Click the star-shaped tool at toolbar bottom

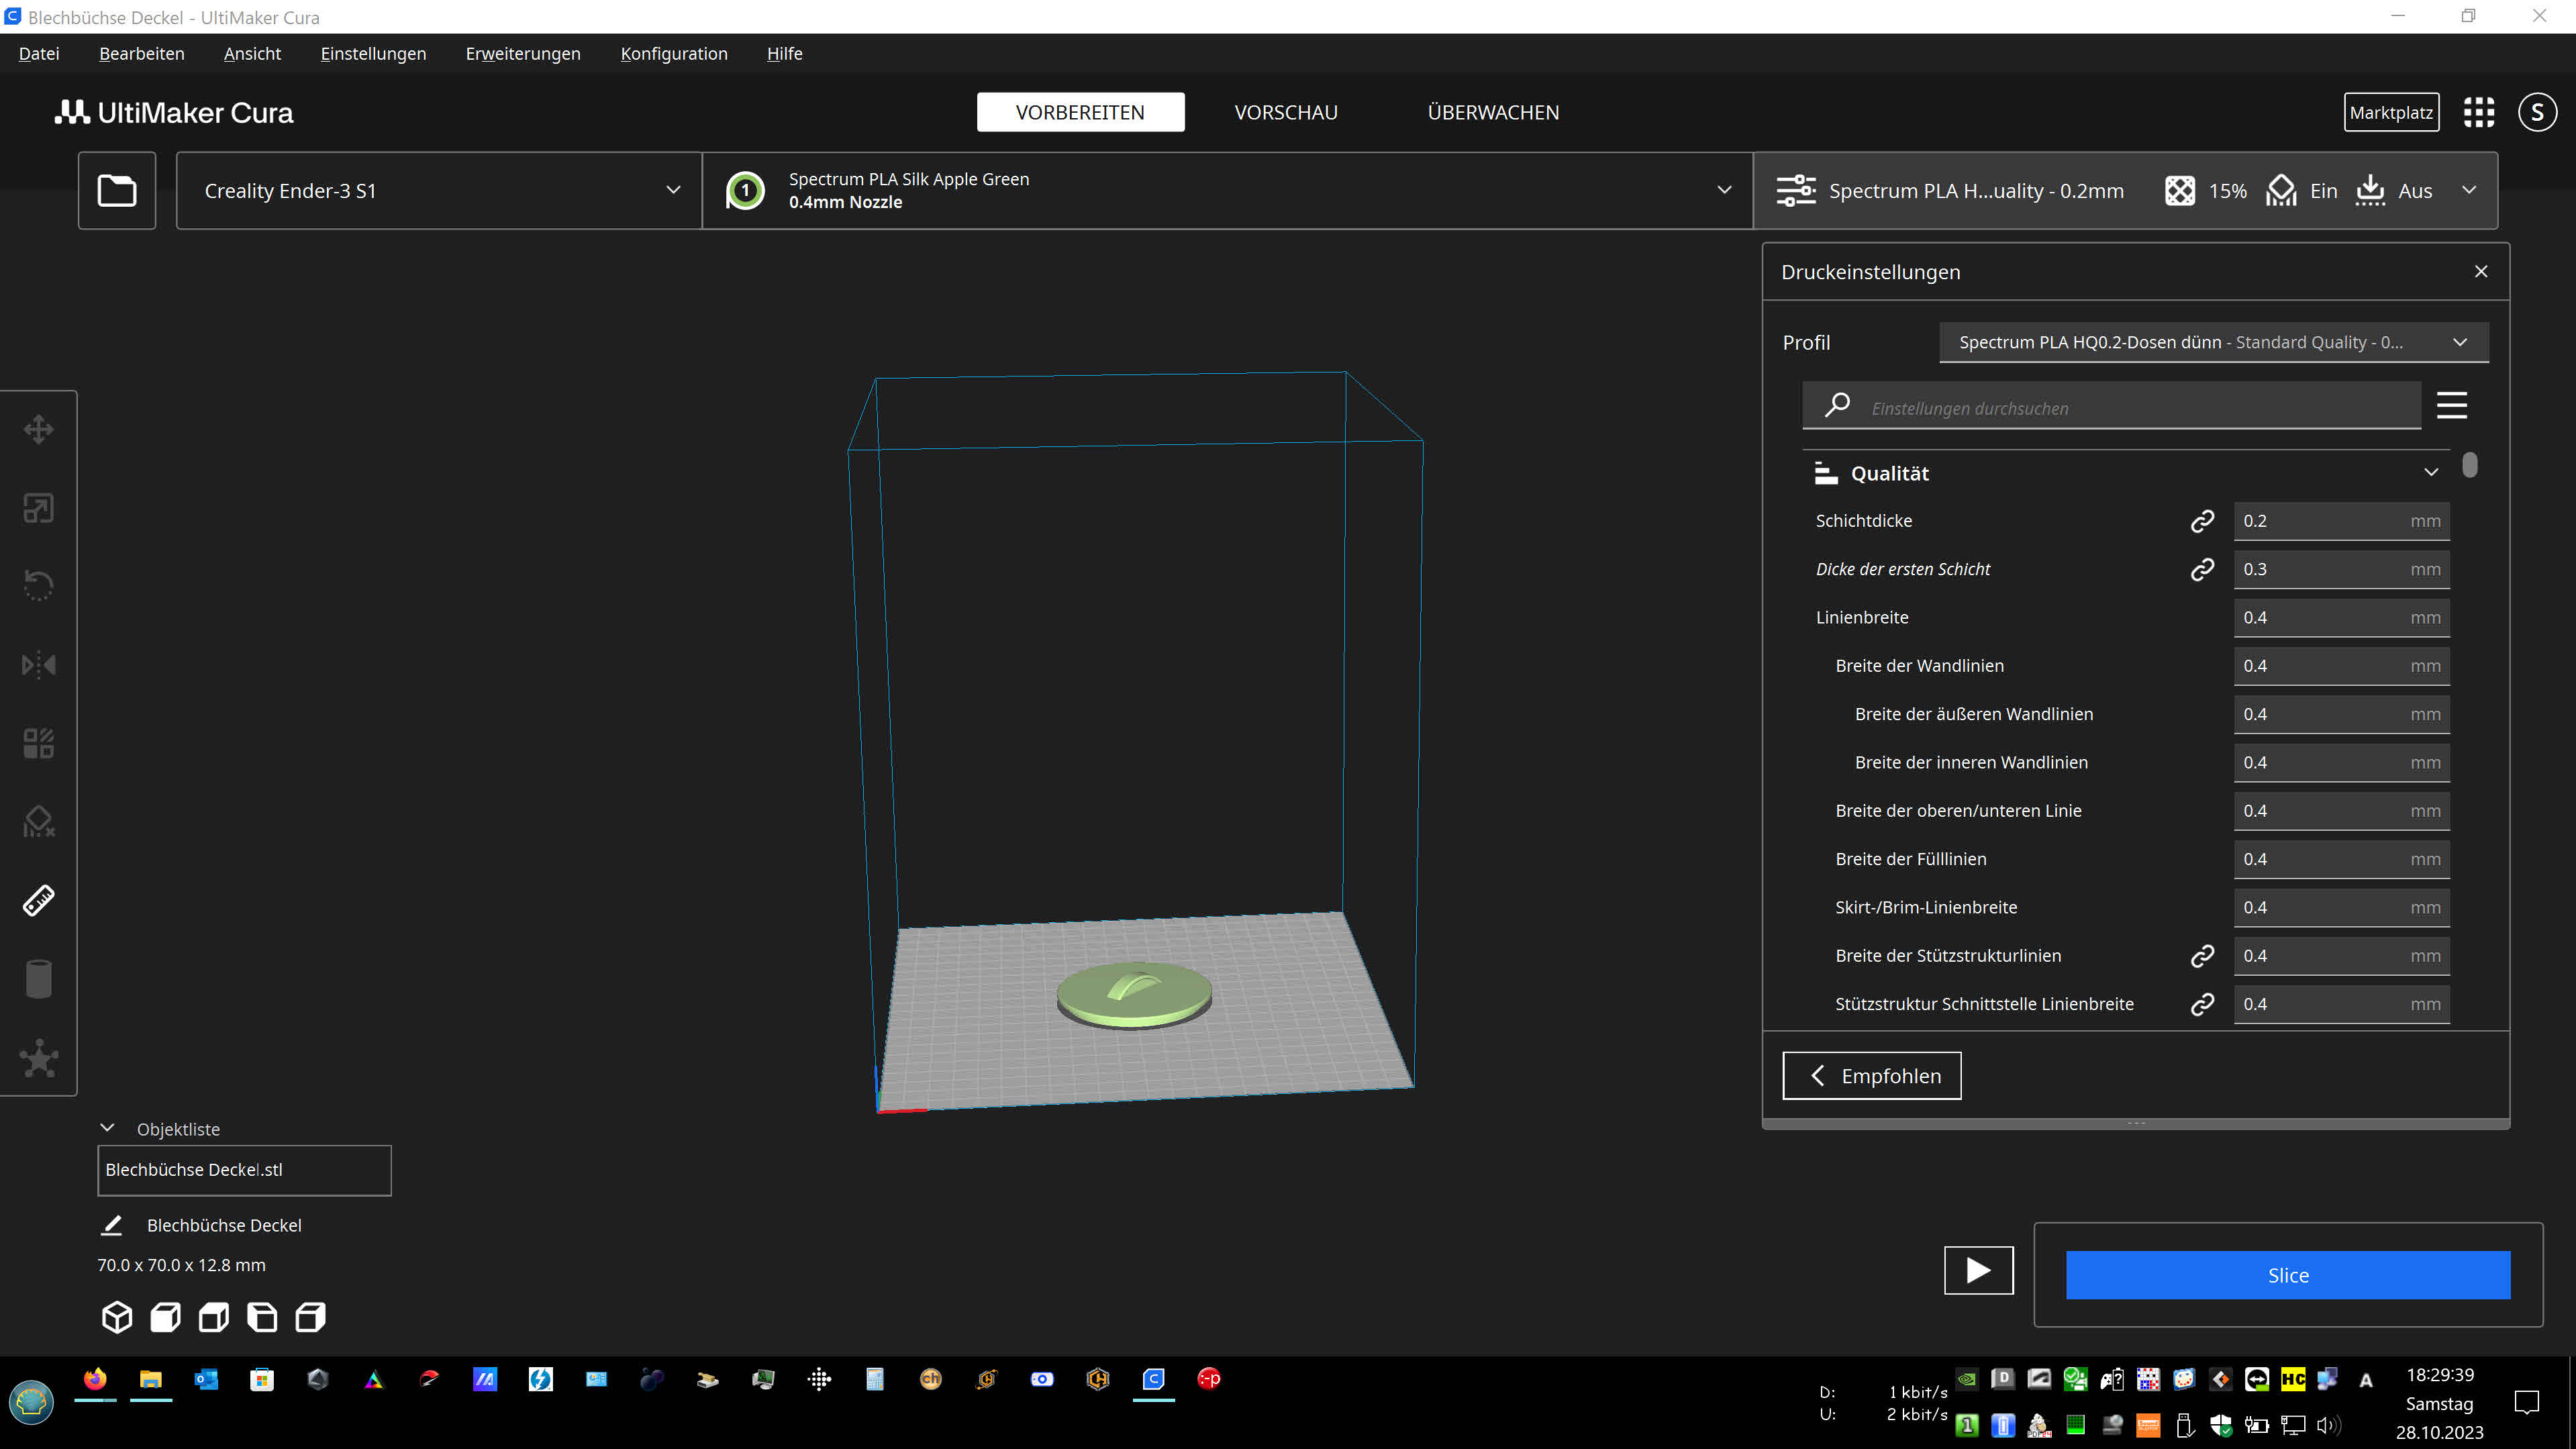point(39,1058)
